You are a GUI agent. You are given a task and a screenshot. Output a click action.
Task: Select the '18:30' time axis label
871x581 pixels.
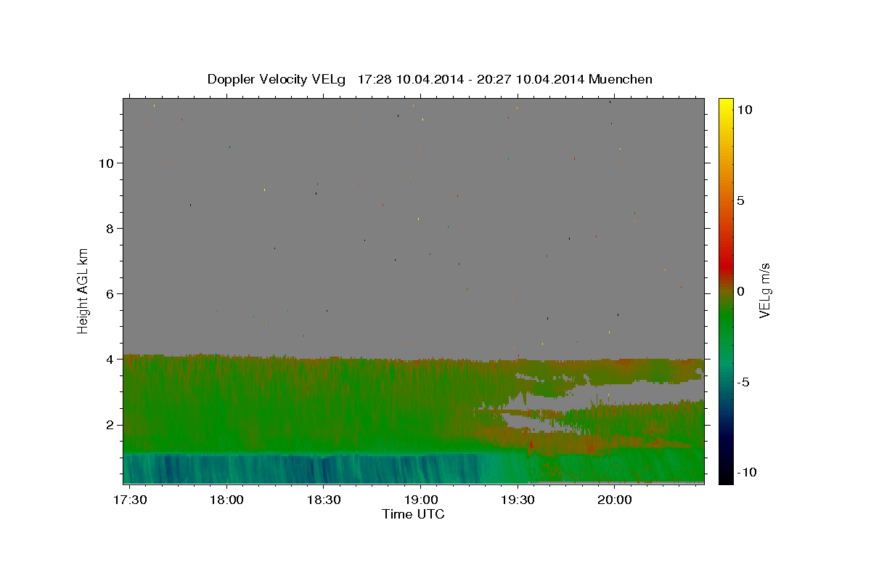click(x=324, y=500)
